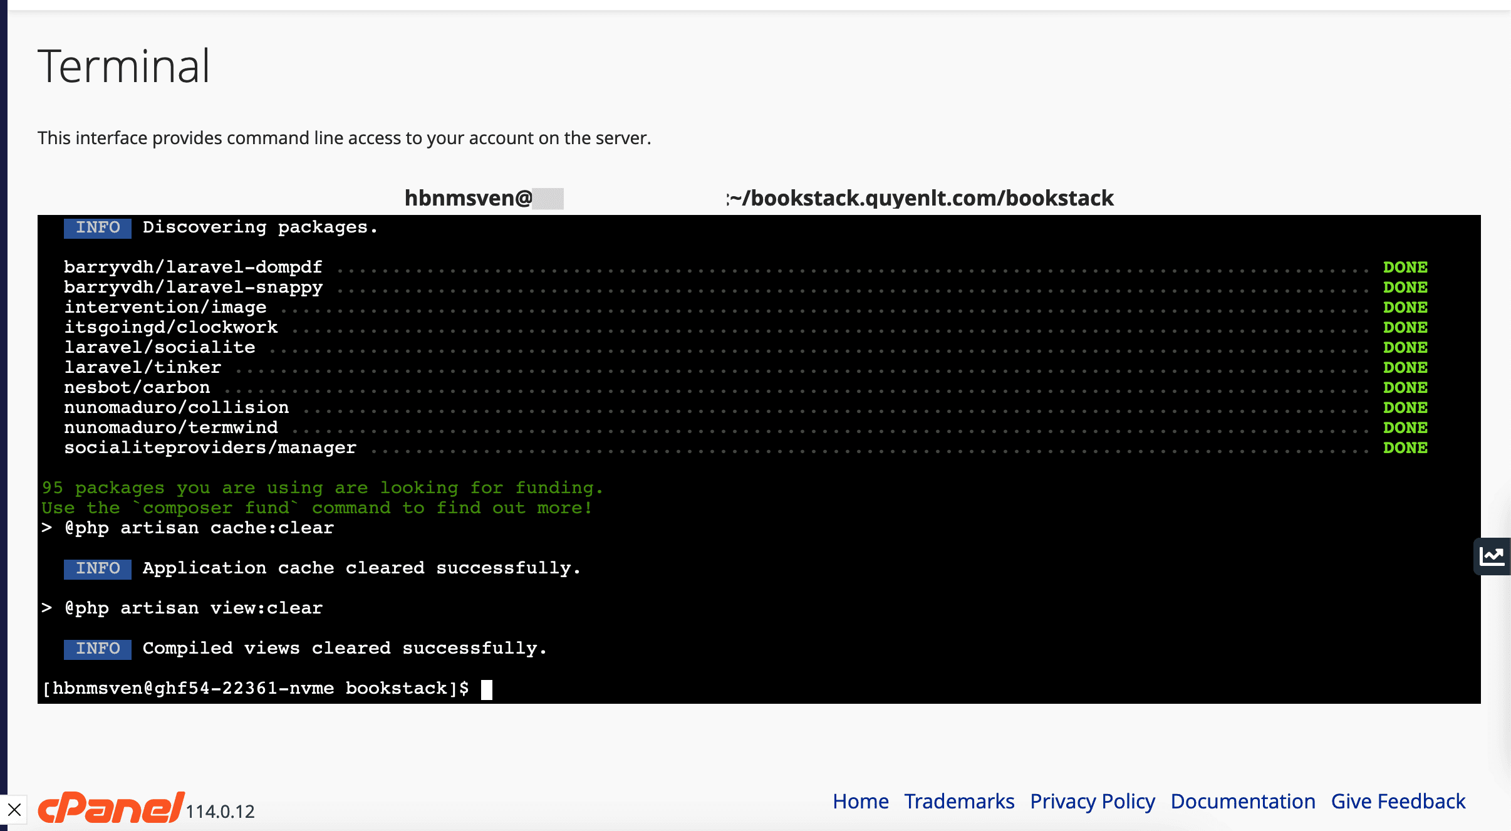Click the laravel/socialite package line
The width and height of the screenshot is (1511, 831).
(745, 347)
